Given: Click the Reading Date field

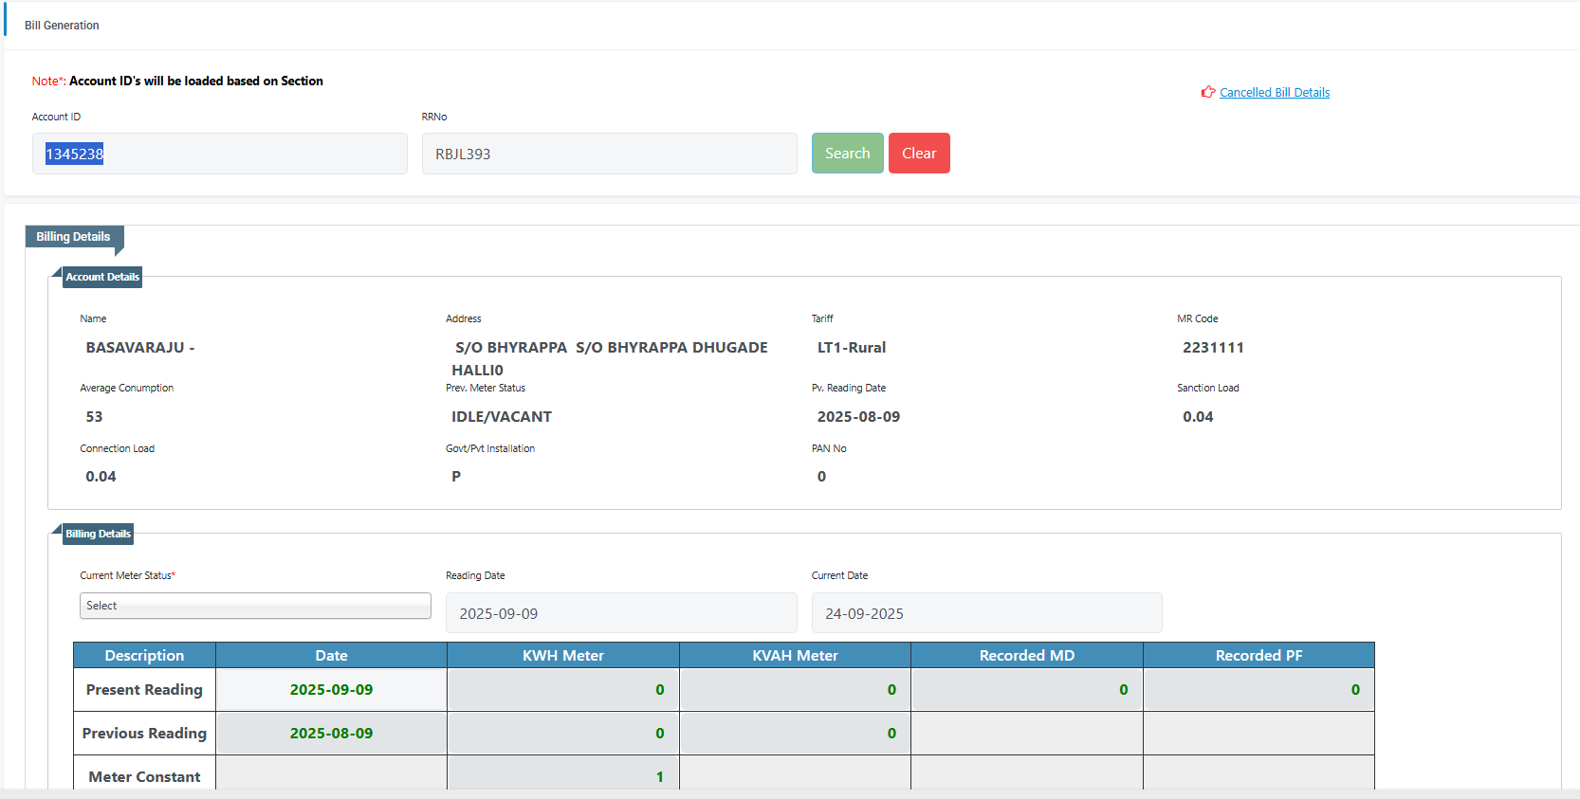Looking at the screenshot, I should (620, 613).
